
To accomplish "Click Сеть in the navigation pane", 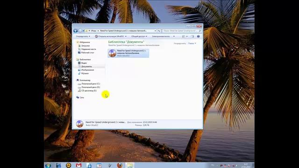I will [x=82, y=98].
